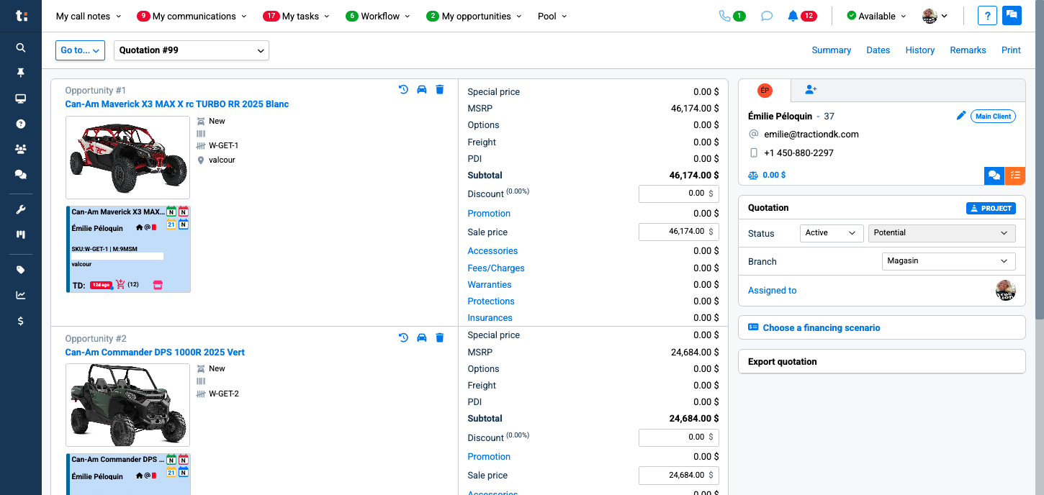Open the Workflow menu
This screenshot has height=495, width=1044.
pos(380,16)
